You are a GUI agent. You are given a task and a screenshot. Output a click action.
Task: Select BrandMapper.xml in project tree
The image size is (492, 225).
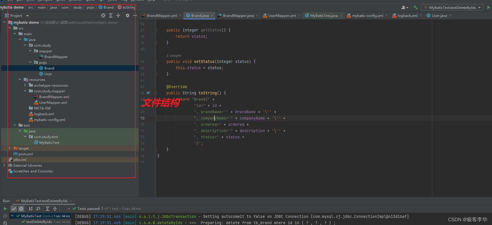tap(54, 97)
